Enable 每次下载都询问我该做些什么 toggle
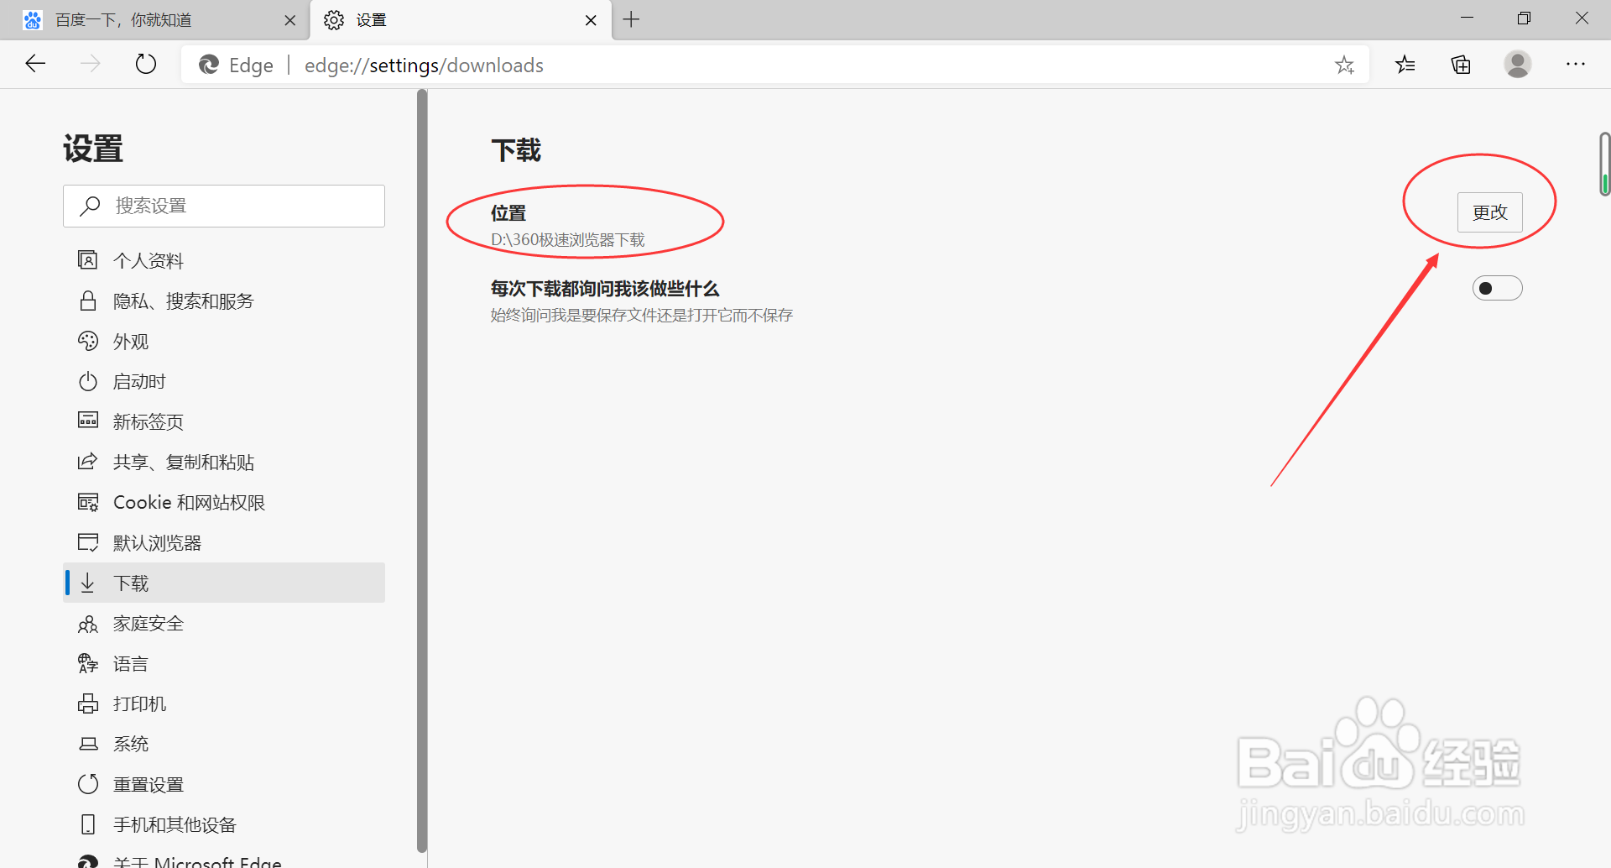Image resolution: width=1611 pixels, height=868 pixels. tap(1497, 288)
